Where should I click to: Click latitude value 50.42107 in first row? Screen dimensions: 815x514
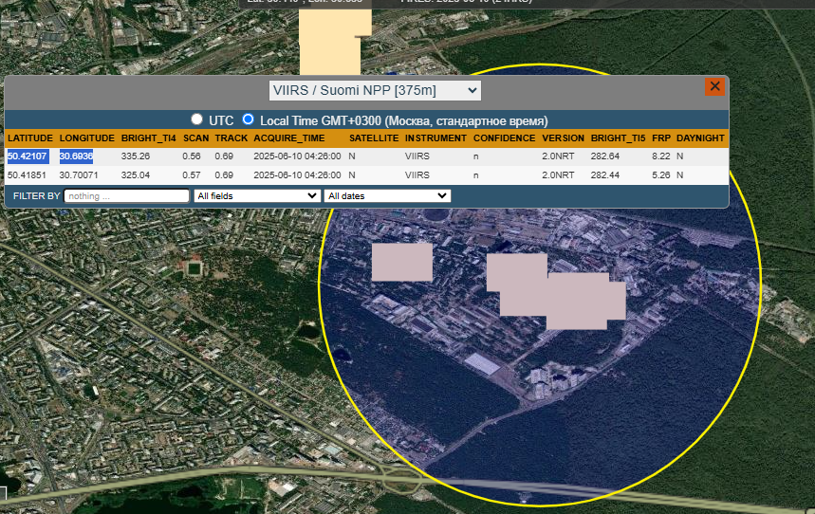coord(28,156)
